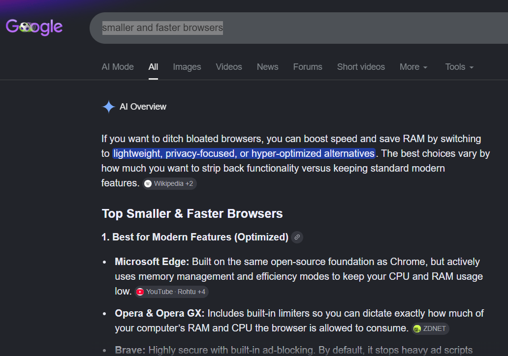Open the YouTube Rohtu +4 source chip
This screenshot has width=508, height=356.
click(171, 292)
